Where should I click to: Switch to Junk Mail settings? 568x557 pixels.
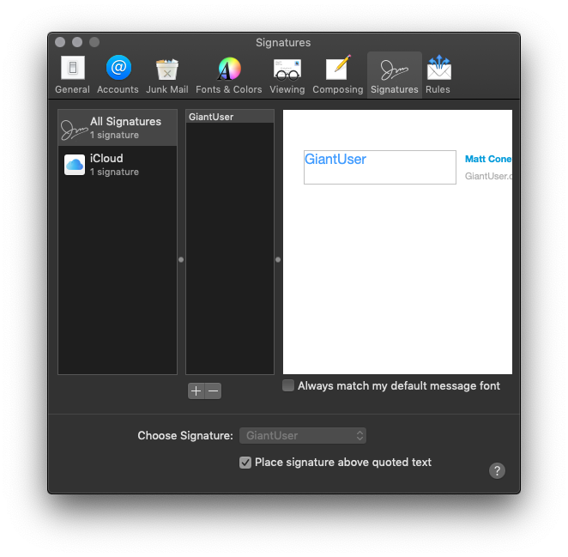click(166, 75)
